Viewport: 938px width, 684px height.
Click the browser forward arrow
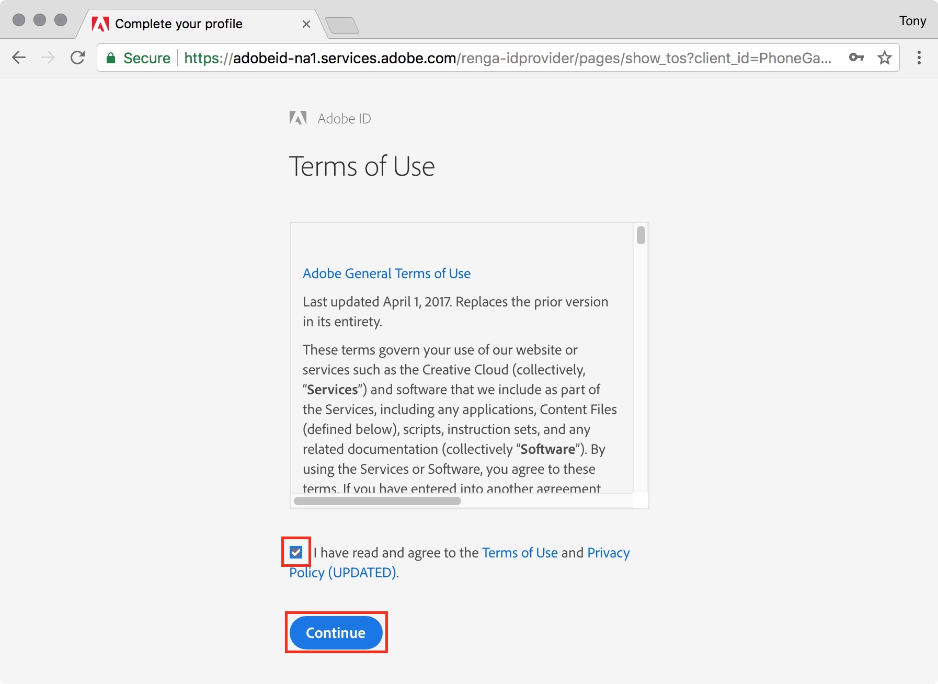48,58
